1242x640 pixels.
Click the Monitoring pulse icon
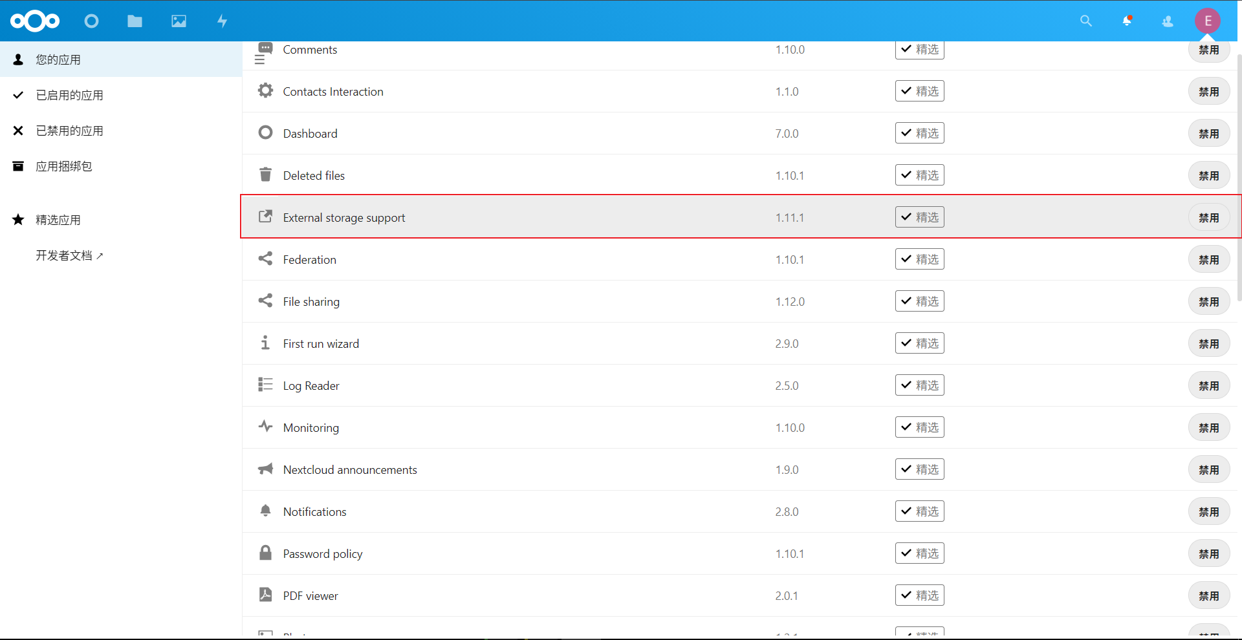[x=265, y=427]
